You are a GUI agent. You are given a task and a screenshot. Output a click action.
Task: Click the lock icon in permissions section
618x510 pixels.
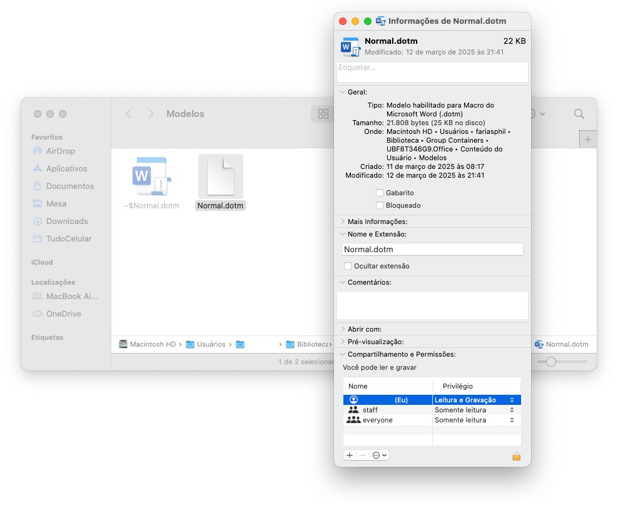(x=516, y=456)
